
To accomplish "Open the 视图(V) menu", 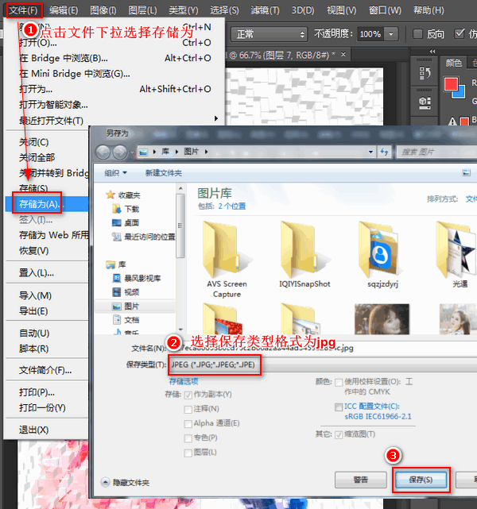I will (342, 10).
